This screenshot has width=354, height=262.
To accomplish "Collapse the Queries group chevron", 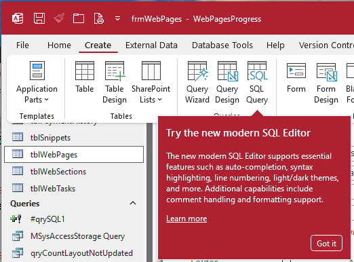I will click(133, 203).
